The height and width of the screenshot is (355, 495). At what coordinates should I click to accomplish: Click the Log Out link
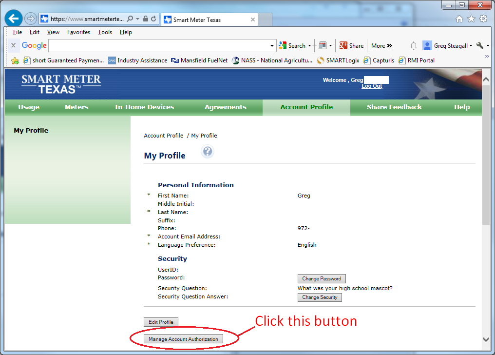[x=372, y=86]
